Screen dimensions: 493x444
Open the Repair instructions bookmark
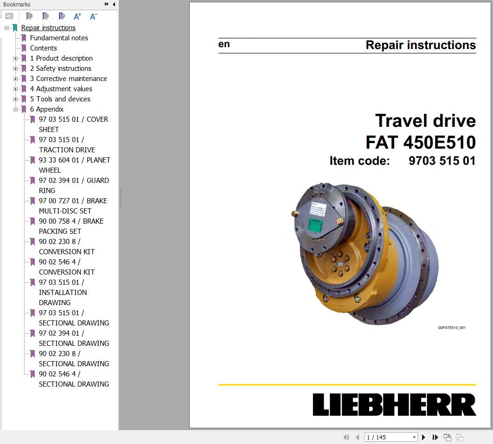pos(48,28)
